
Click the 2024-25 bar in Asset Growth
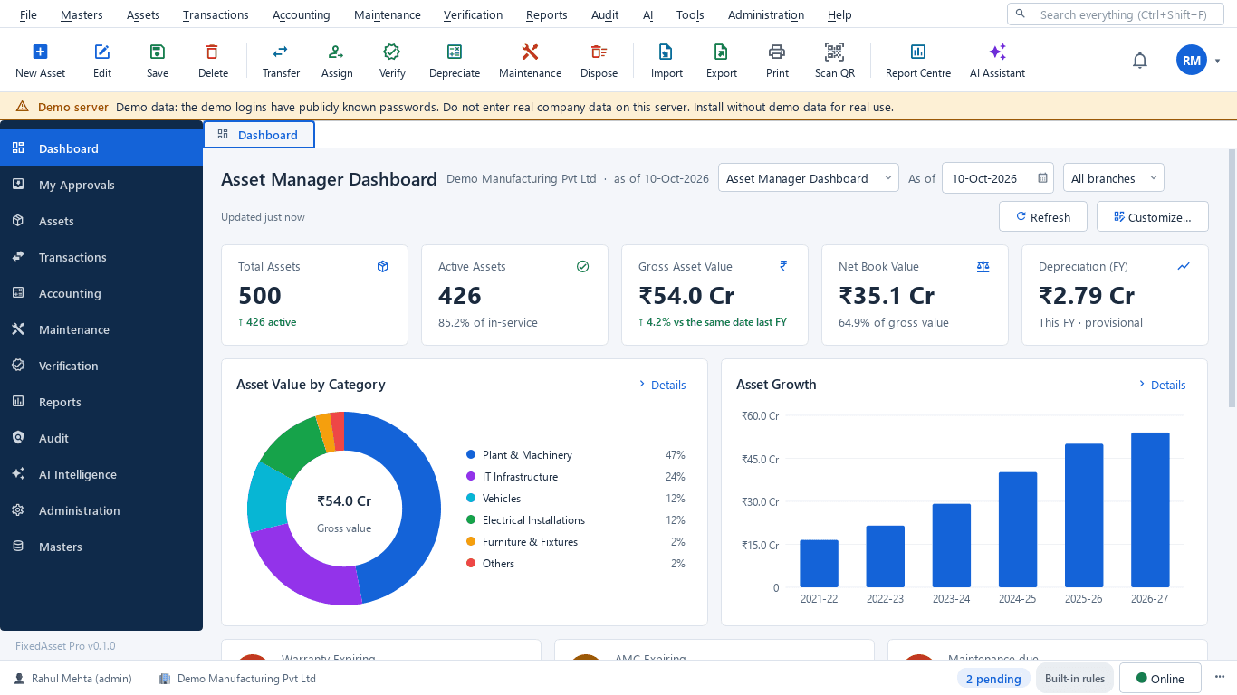click(x=1018, y=529)
